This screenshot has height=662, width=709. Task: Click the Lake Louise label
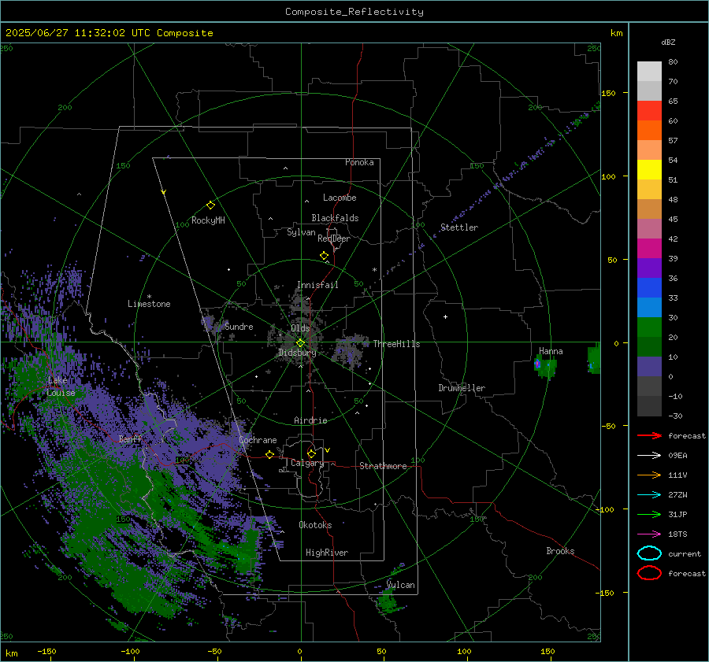coord(61,386)
